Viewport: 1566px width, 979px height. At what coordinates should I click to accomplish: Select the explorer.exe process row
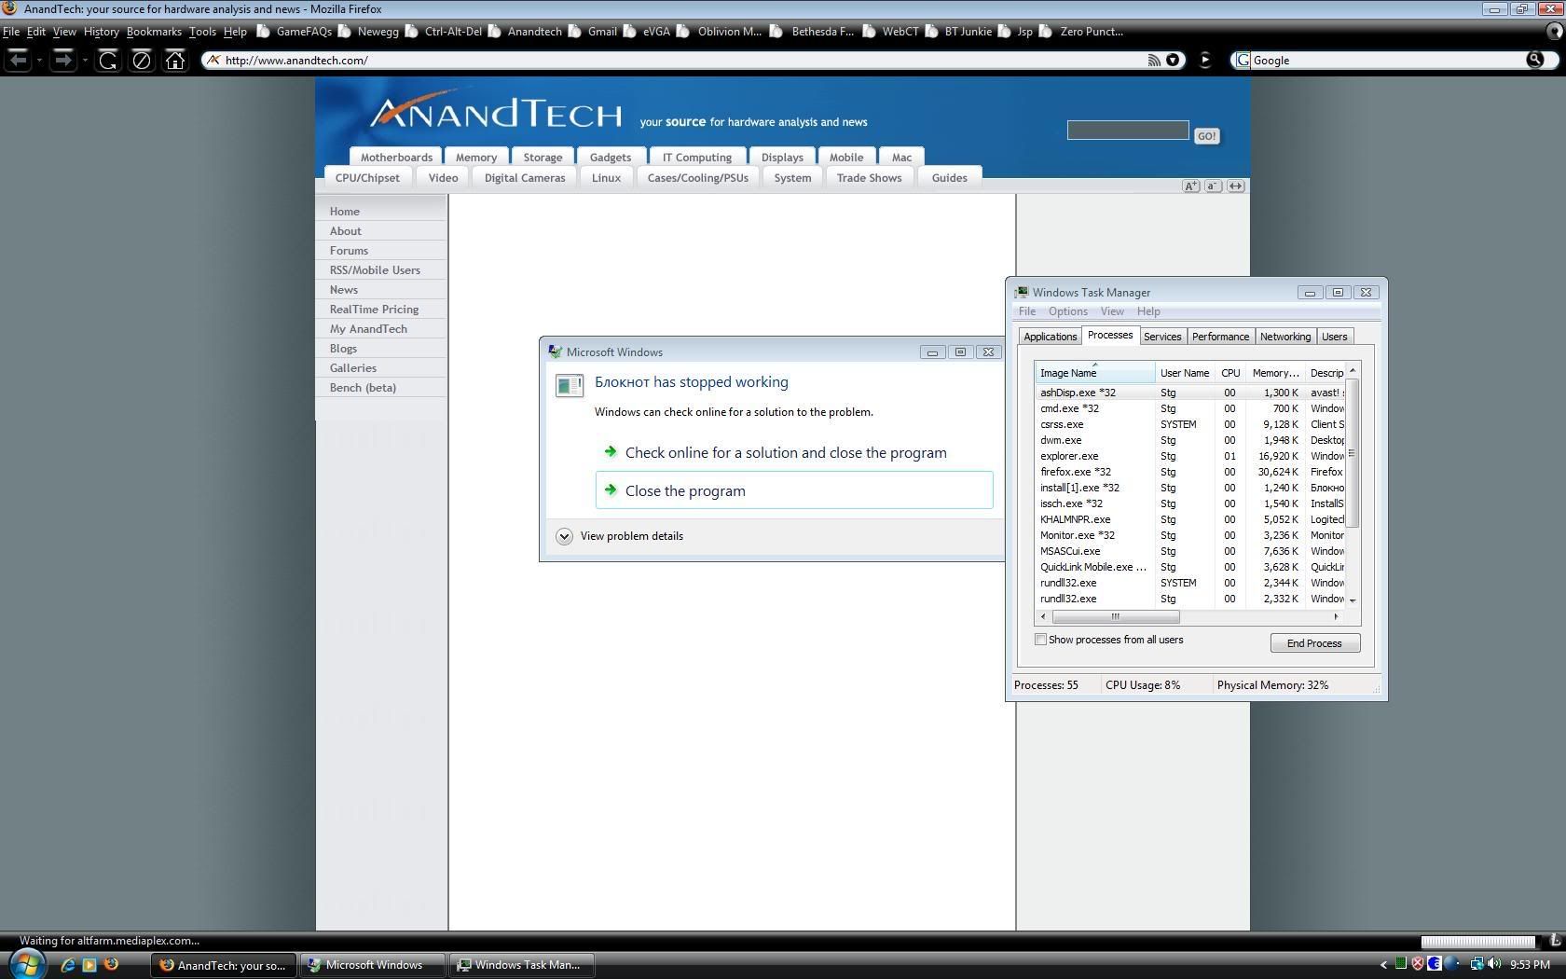click(x=1190, y=456)
